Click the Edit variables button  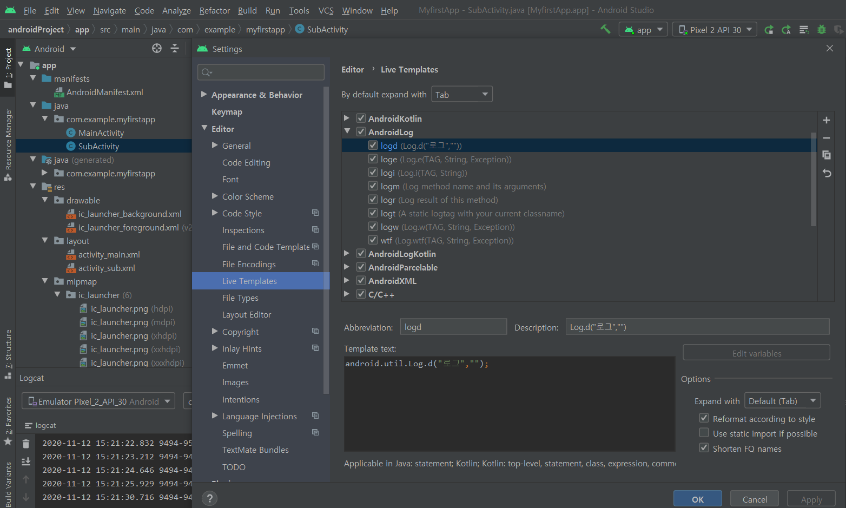click(x=757, y=353)
